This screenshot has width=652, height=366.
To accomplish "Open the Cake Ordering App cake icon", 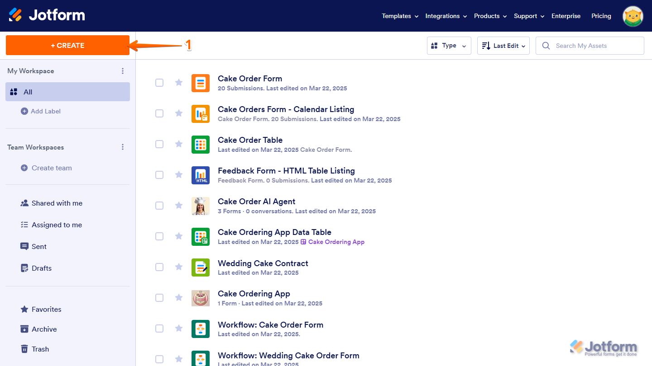I will click(x=201, y=298).
